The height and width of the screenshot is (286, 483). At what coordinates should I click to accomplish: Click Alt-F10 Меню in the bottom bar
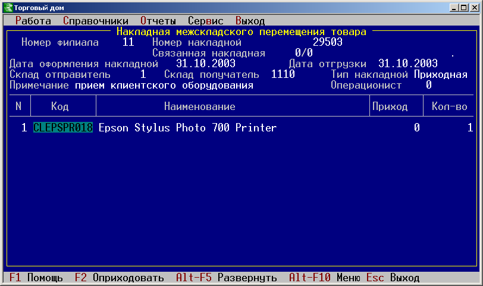(x=325, y=278)
